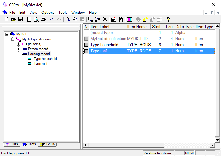
Task: Open the Options menu
Action: tap(48, 13)
